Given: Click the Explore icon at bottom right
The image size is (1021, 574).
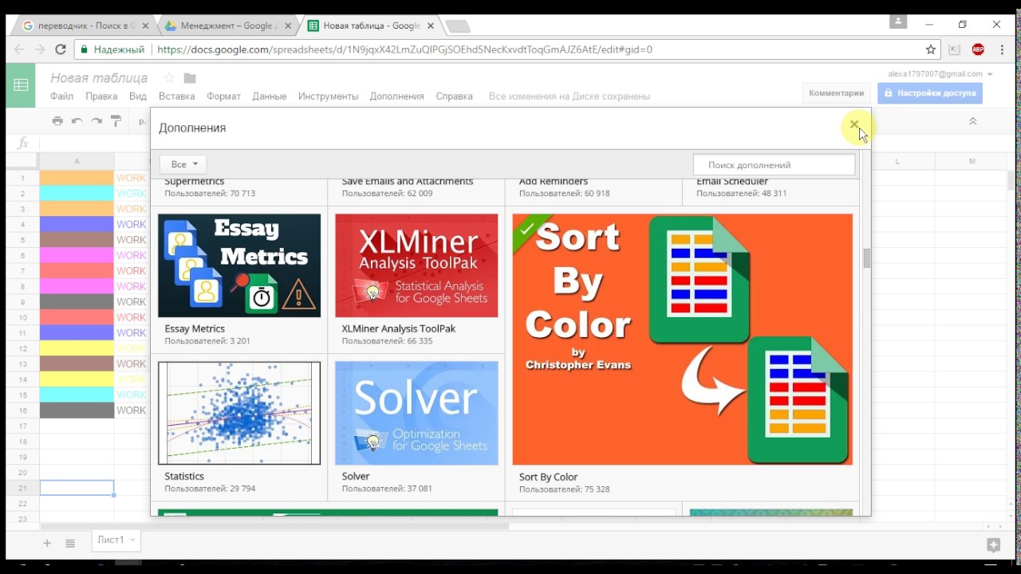Looking at the screenshot, I should [x=993, y=545].
